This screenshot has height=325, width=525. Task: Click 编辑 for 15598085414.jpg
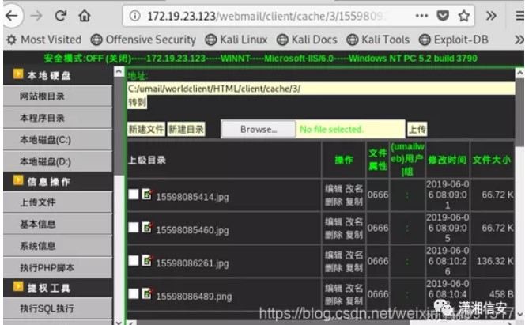(x=334, y=189)
